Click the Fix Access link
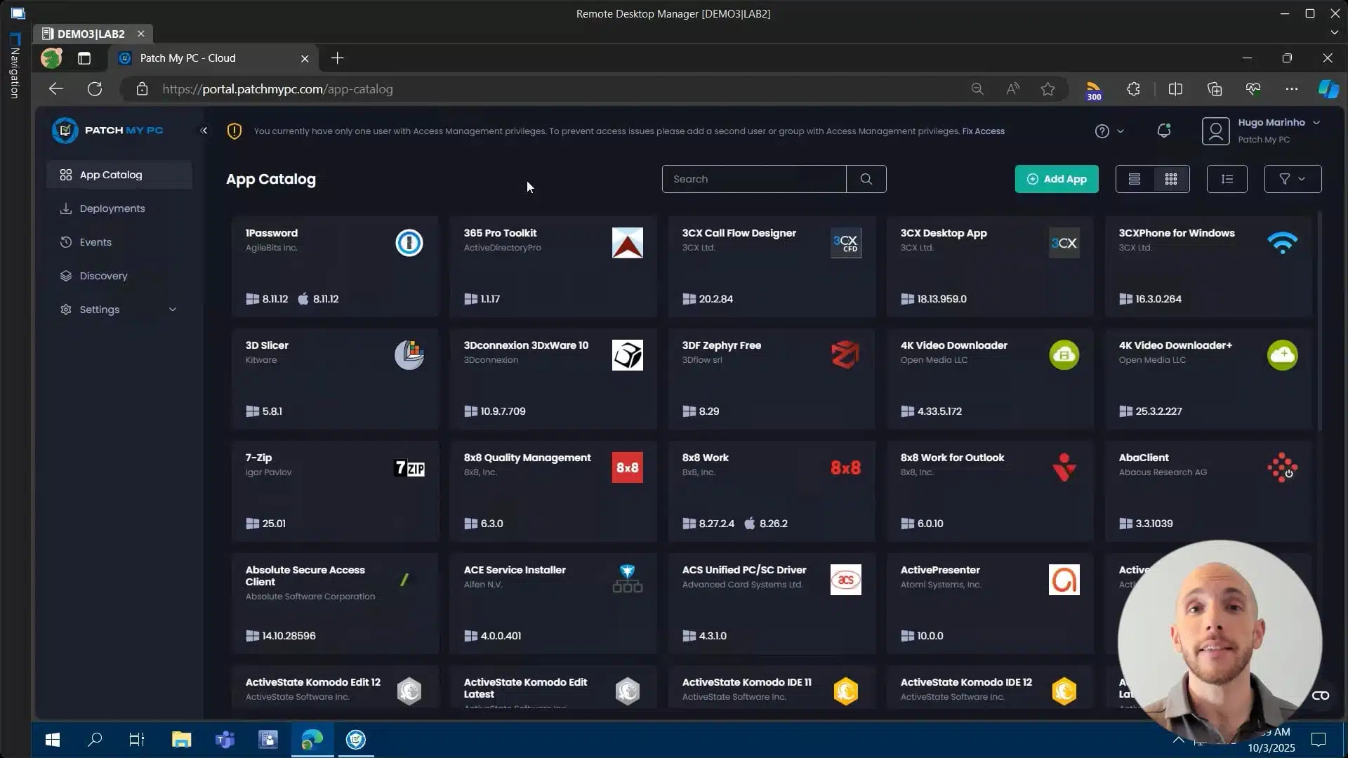 pos(983,131)
